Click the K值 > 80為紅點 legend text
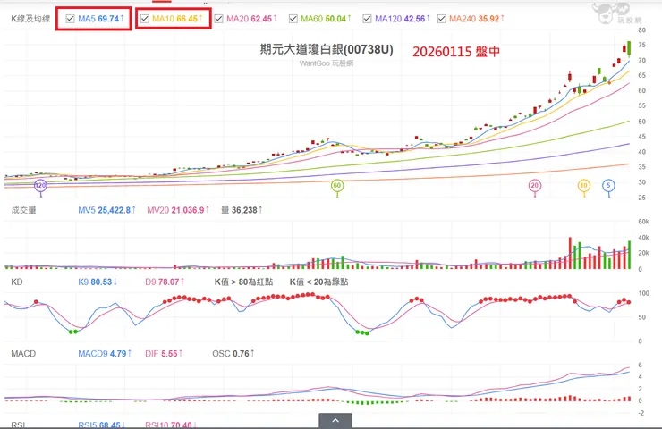 click(x=243, y=282)
